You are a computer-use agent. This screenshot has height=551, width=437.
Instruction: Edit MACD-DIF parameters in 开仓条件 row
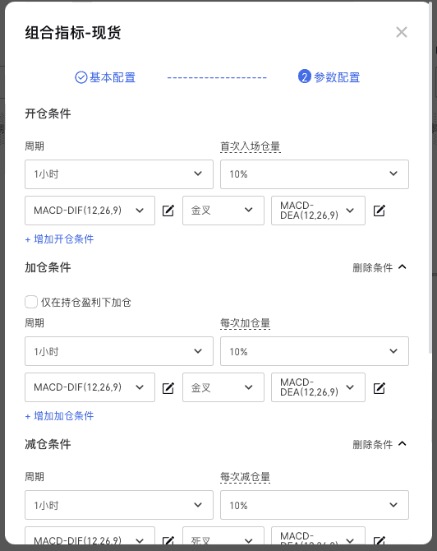tap(168, 211)
